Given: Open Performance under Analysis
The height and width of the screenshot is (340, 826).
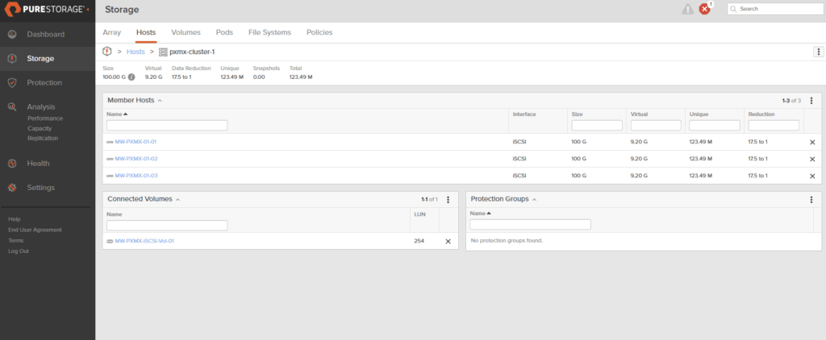Looking at the screenshot, I should (x=45, y=118).
